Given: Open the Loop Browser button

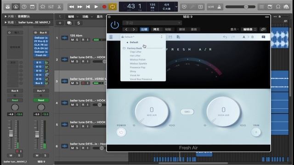Looking at the screenshot, I should pyautogui.click(x=278, y=7).
